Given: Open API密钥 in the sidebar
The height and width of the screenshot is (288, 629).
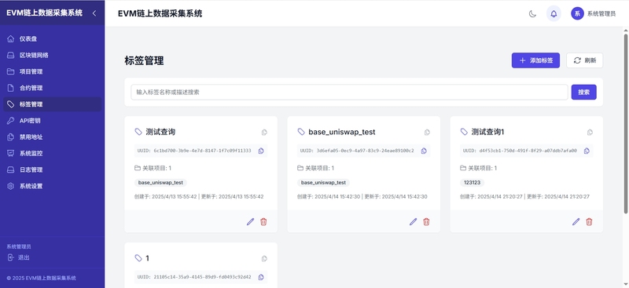Looking at the screenshot, I should (52, 121).
